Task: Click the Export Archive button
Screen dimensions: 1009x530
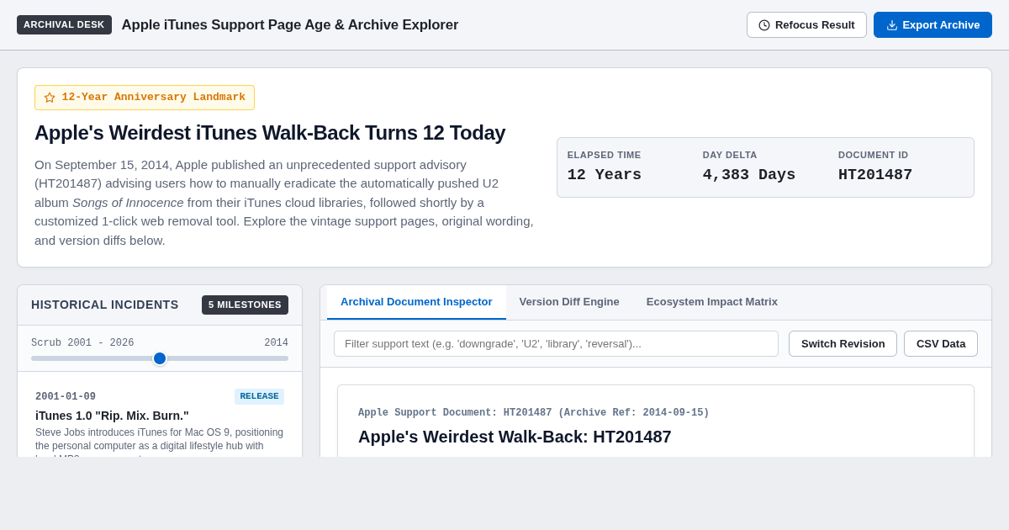Action: pyautogui.click(x=932, y=25)
